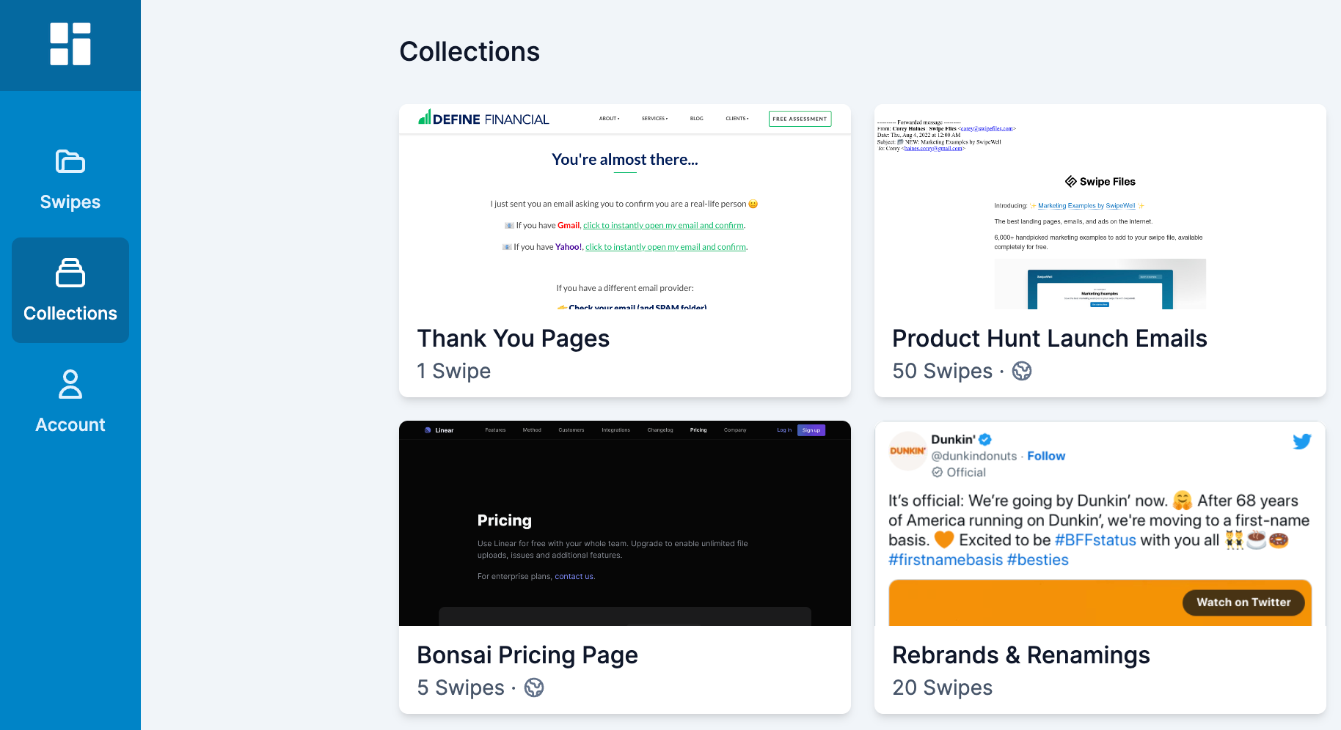Image resolution: width=1341 pixels, height=730 pixels.
Task: Click 'contact us' link in Linear preview
Action: [574, 577]
